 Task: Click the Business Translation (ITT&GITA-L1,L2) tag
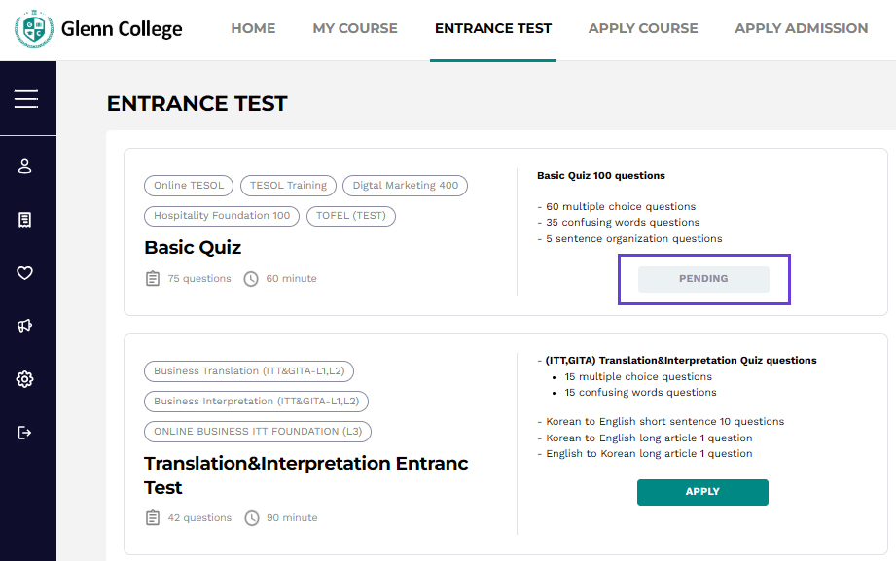point(250,371)
